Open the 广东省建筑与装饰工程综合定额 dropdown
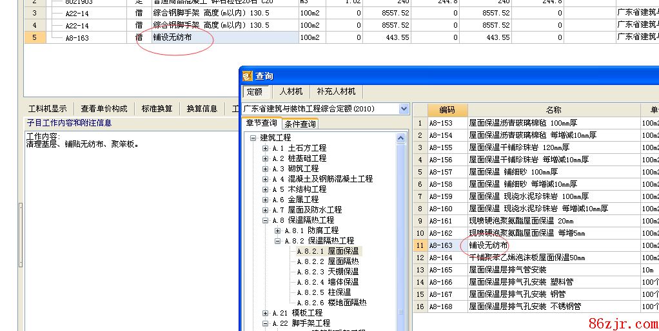Image resolution: width=659 pixels, height=331 pixels. [404, 109]
